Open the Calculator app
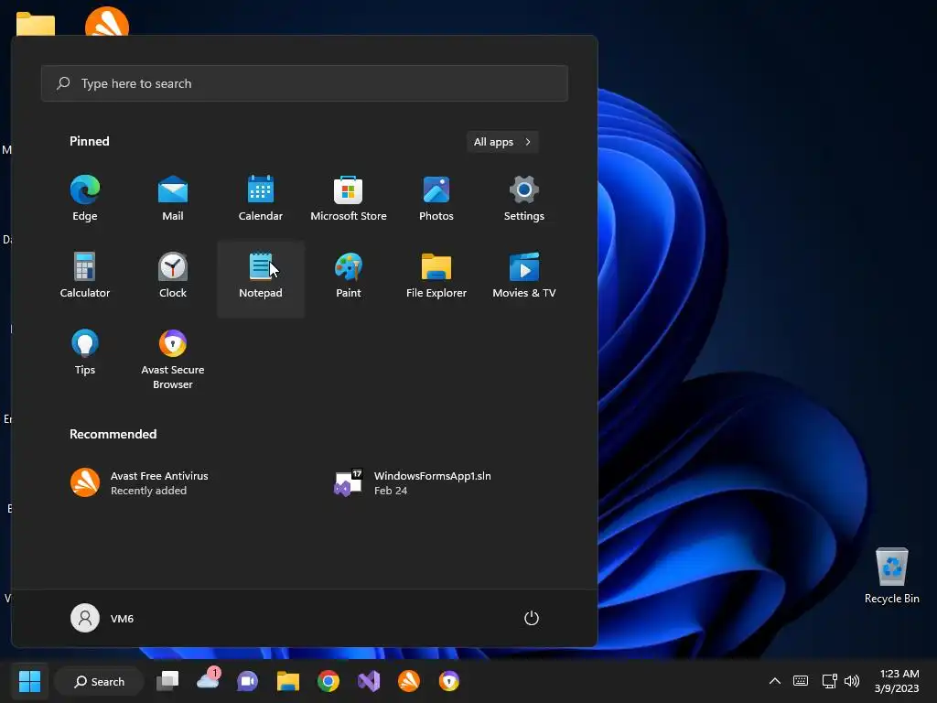Screen dimensions: 937x703 point(85,276)
